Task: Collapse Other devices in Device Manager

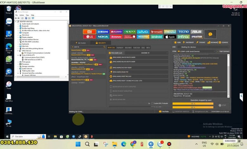Action: (x=18, y=51)
